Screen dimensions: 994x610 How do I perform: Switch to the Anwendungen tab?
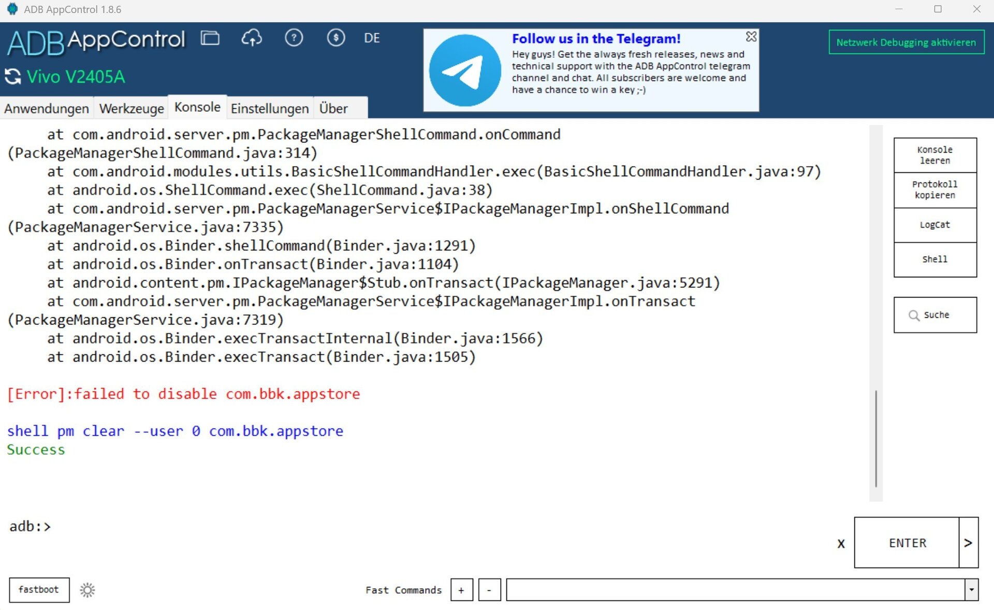[47, 109]
